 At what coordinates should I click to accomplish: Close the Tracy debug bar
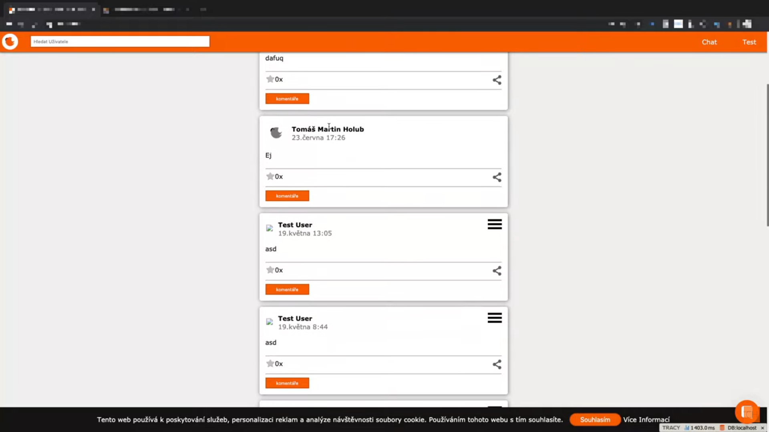click(x=763, y=428)
